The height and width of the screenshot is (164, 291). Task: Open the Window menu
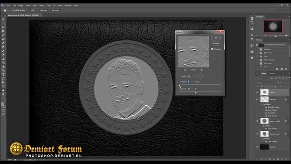click(x=68, y=5)
